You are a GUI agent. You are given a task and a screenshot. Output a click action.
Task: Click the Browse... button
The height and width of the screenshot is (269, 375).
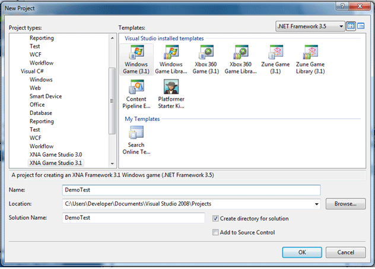point(345,204)
